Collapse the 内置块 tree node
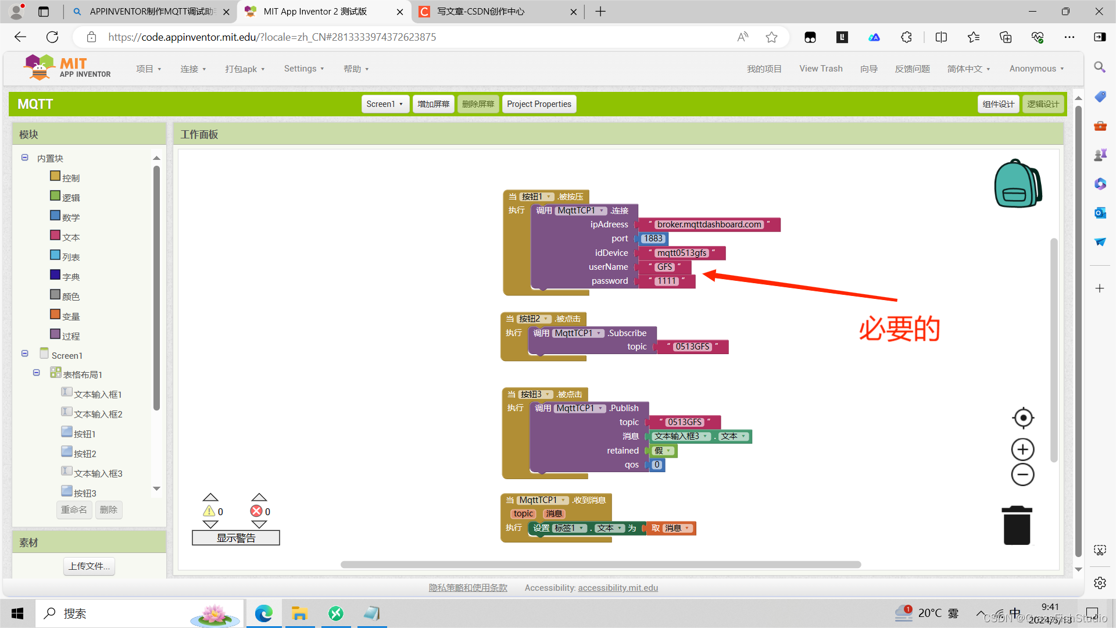Screen dimensions: 1116x628 [25, 158]
